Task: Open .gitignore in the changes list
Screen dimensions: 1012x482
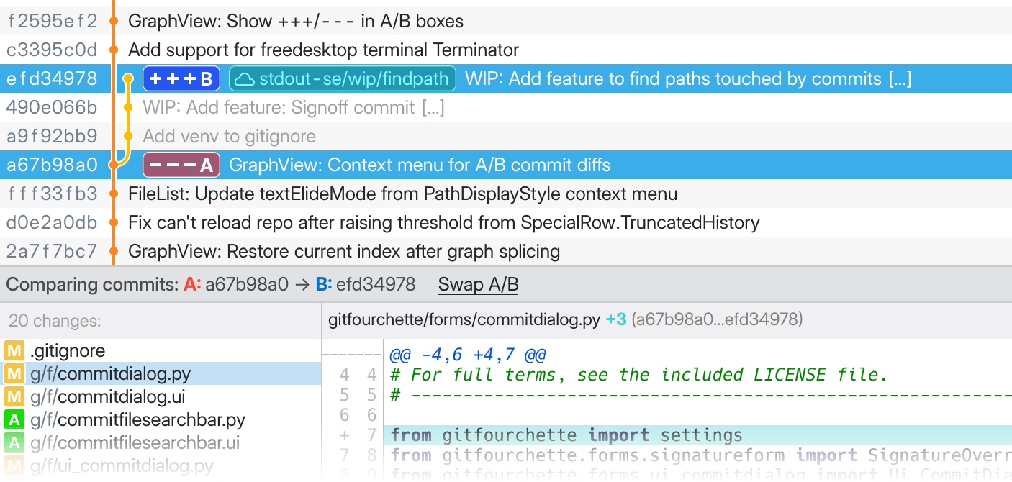Action: coord(68,351)
